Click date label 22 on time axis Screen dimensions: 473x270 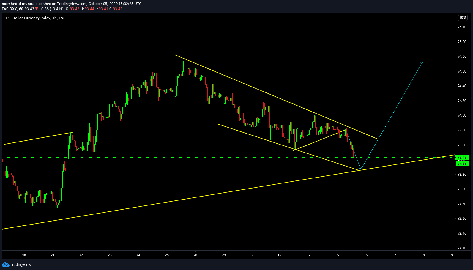click(81, 255)
